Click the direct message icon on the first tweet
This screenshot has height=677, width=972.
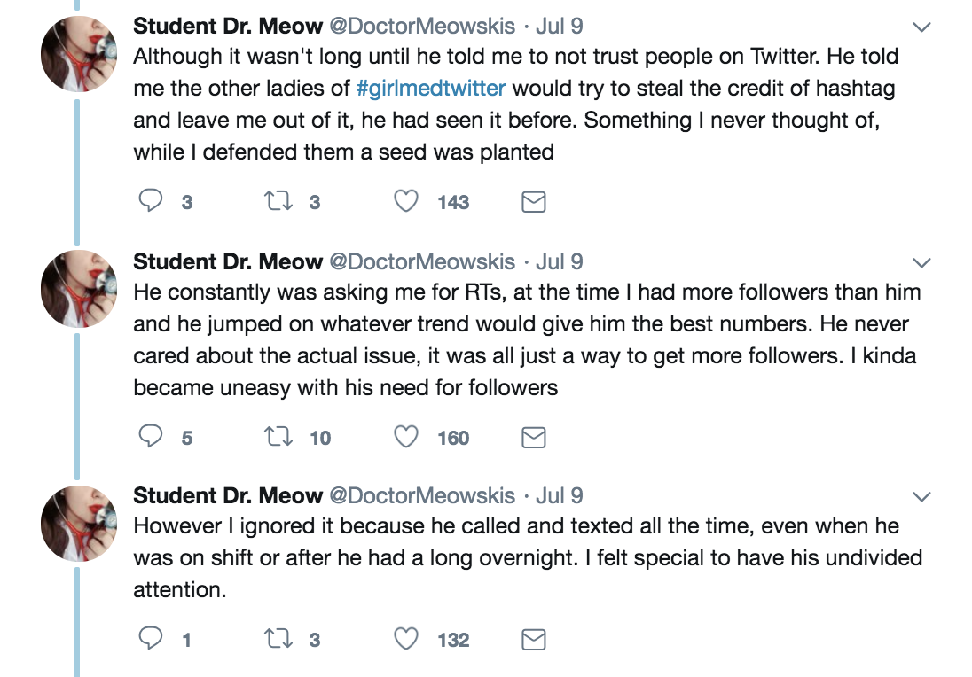pyautogui.click(x=533, y=202)
